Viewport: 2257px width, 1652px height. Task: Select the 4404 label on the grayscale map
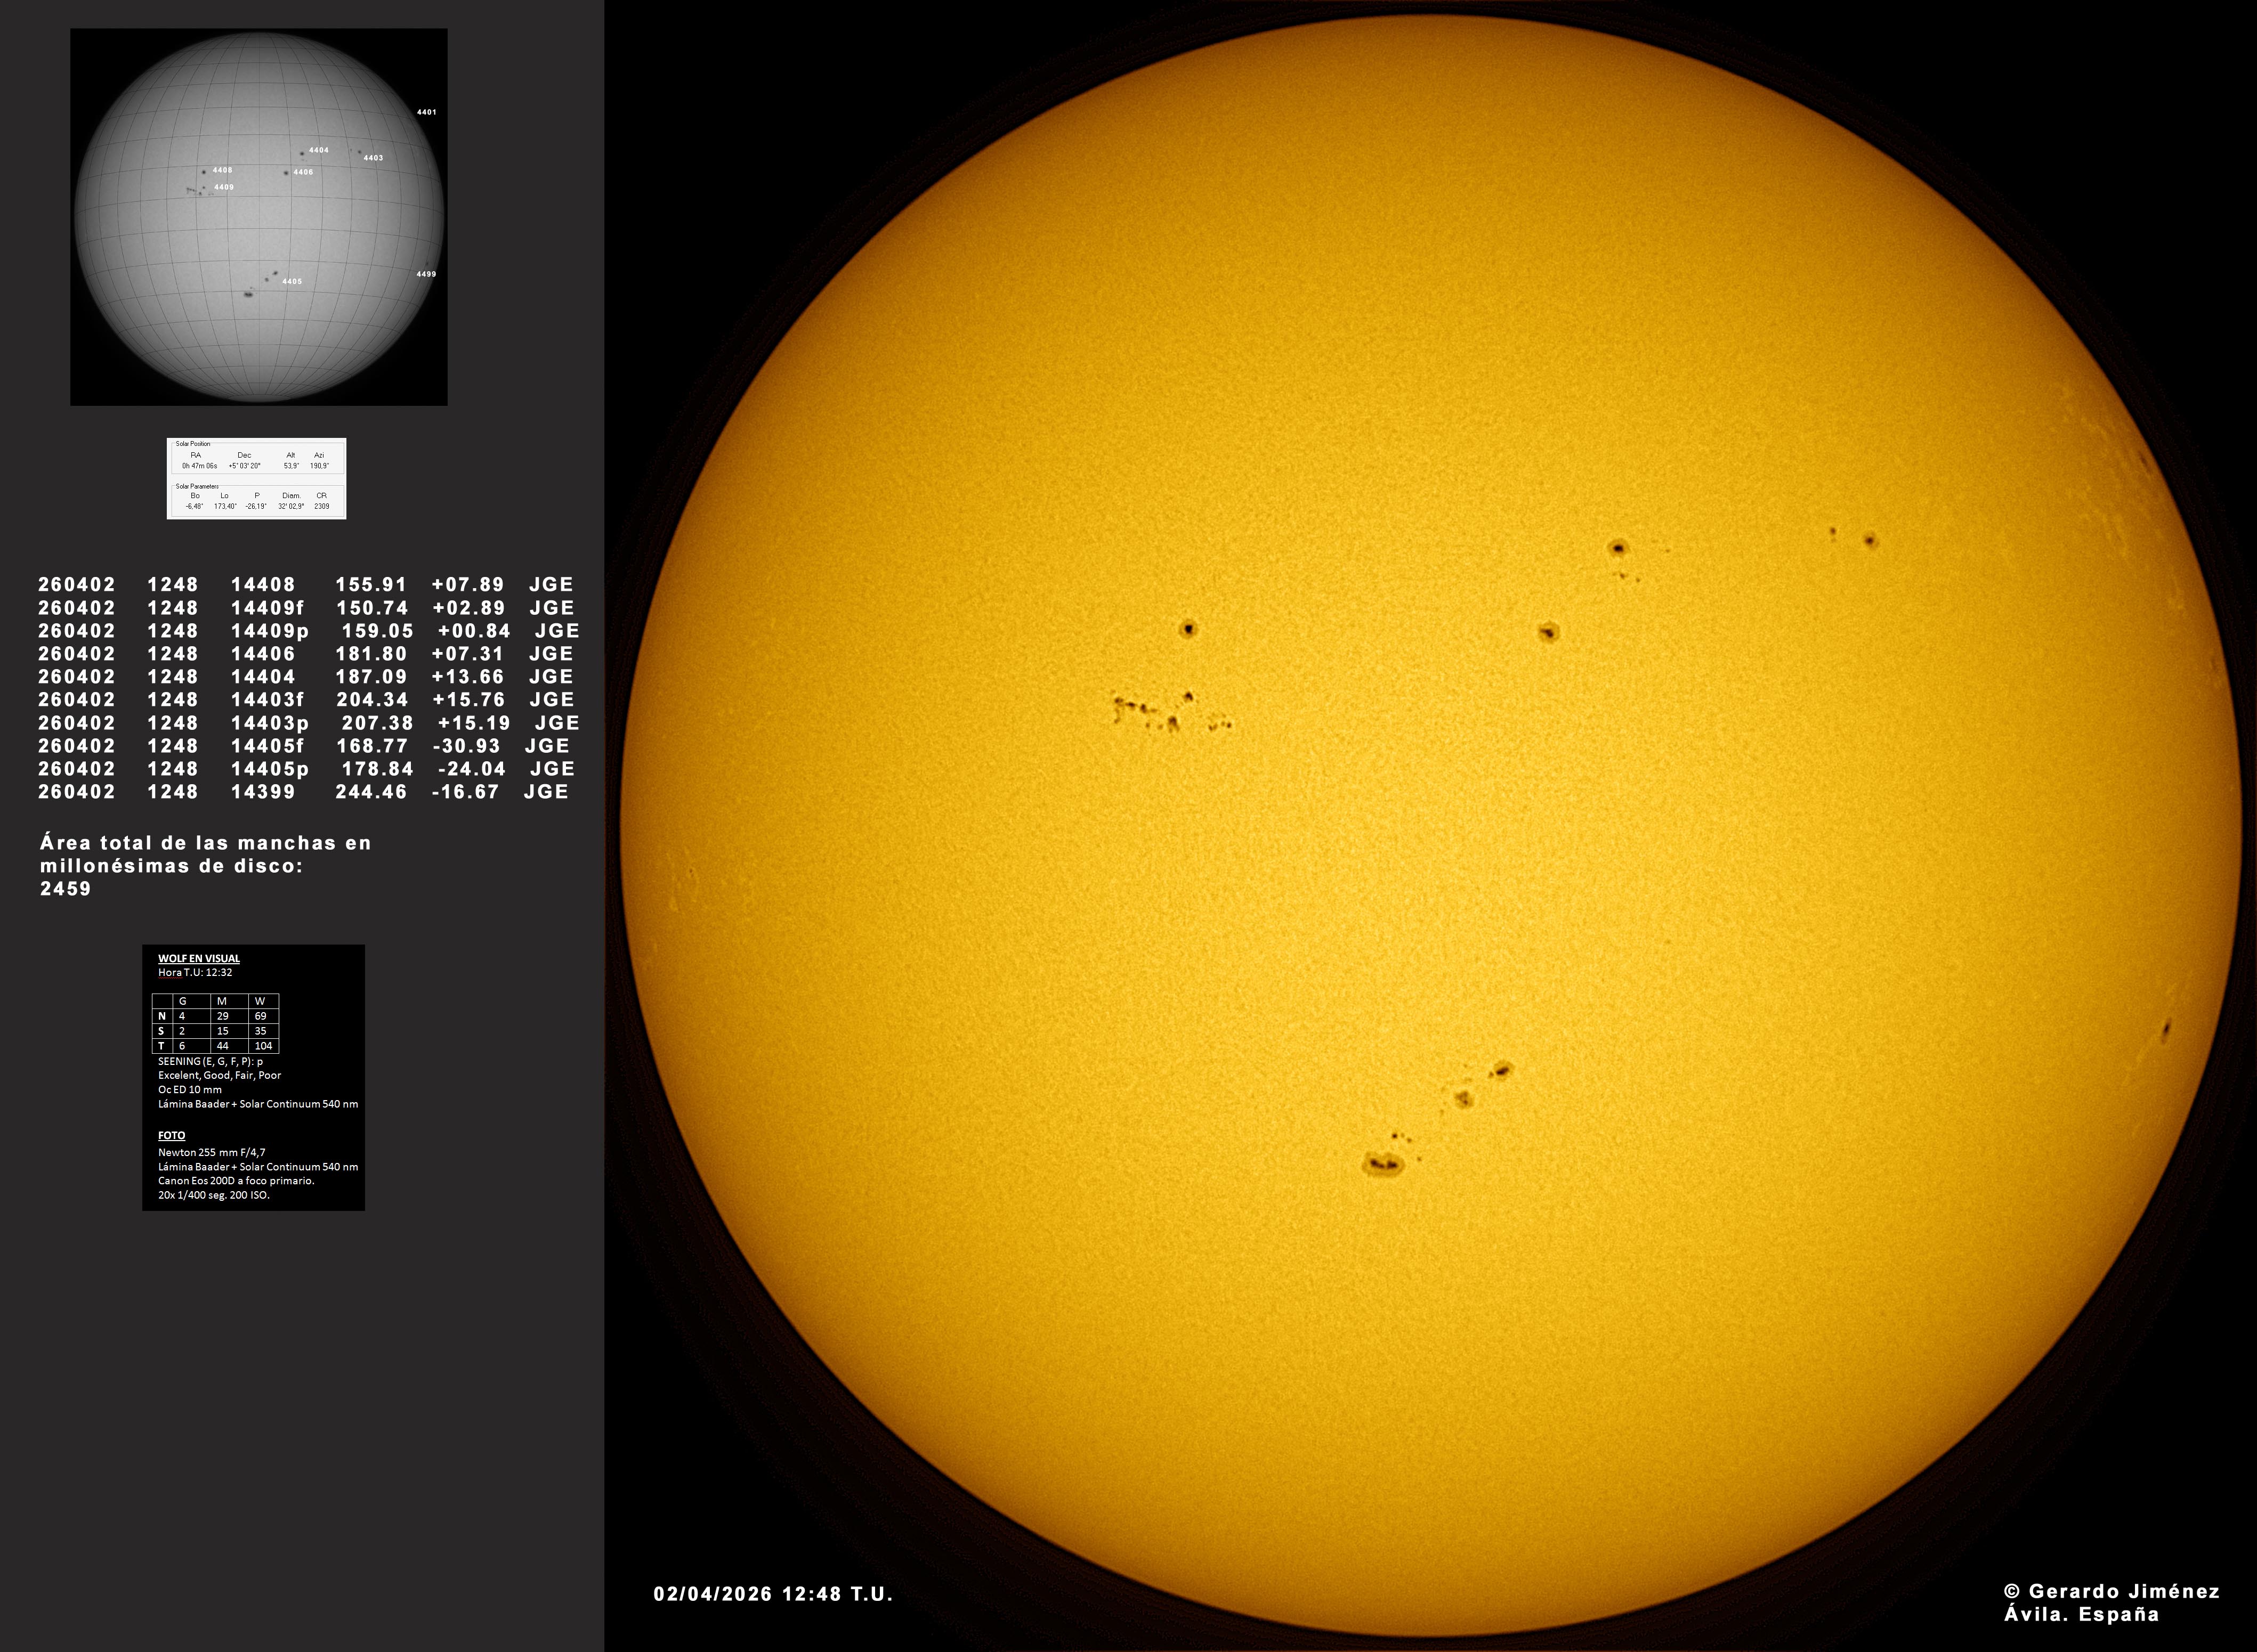319,150
